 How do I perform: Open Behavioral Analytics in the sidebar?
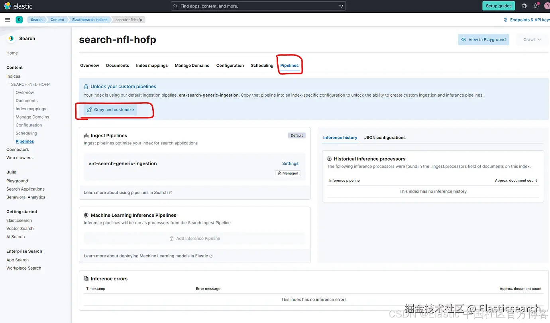click(26, 197)
